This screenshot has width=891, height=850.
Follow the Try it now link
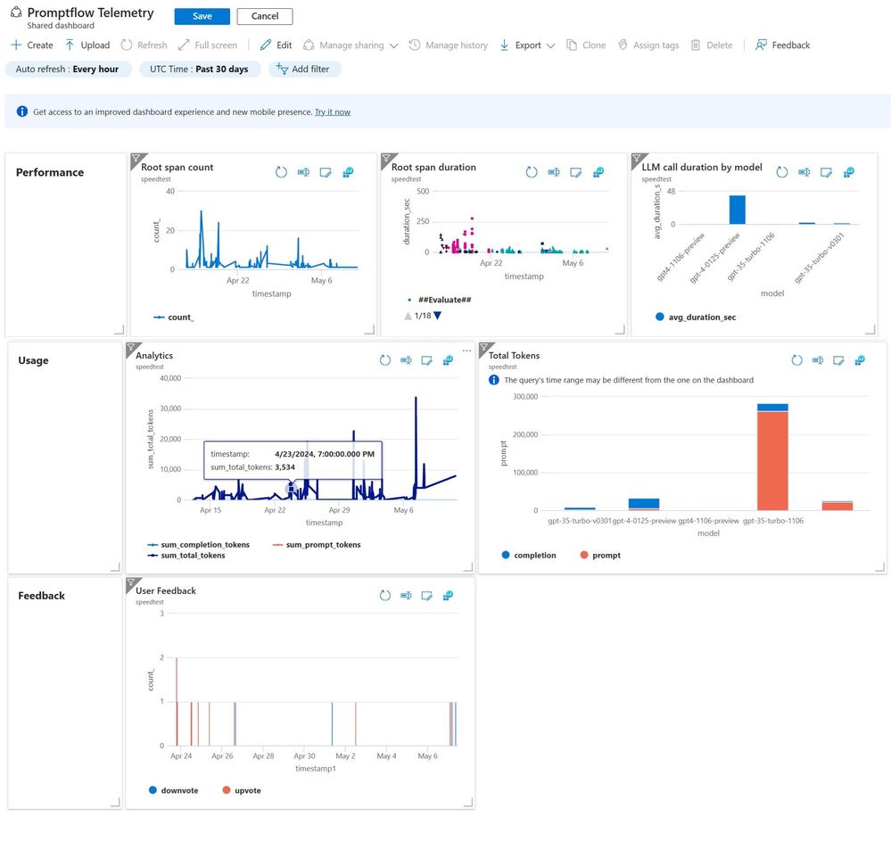coord(333,111)
